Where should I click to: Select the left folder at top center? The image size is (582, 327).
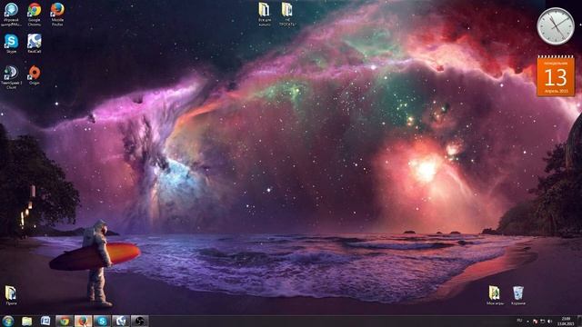(265, 15)
